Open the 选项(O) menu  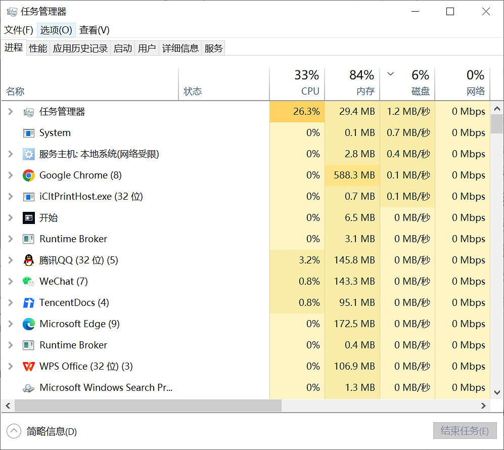pyautogui.click(x=56, y=30)
